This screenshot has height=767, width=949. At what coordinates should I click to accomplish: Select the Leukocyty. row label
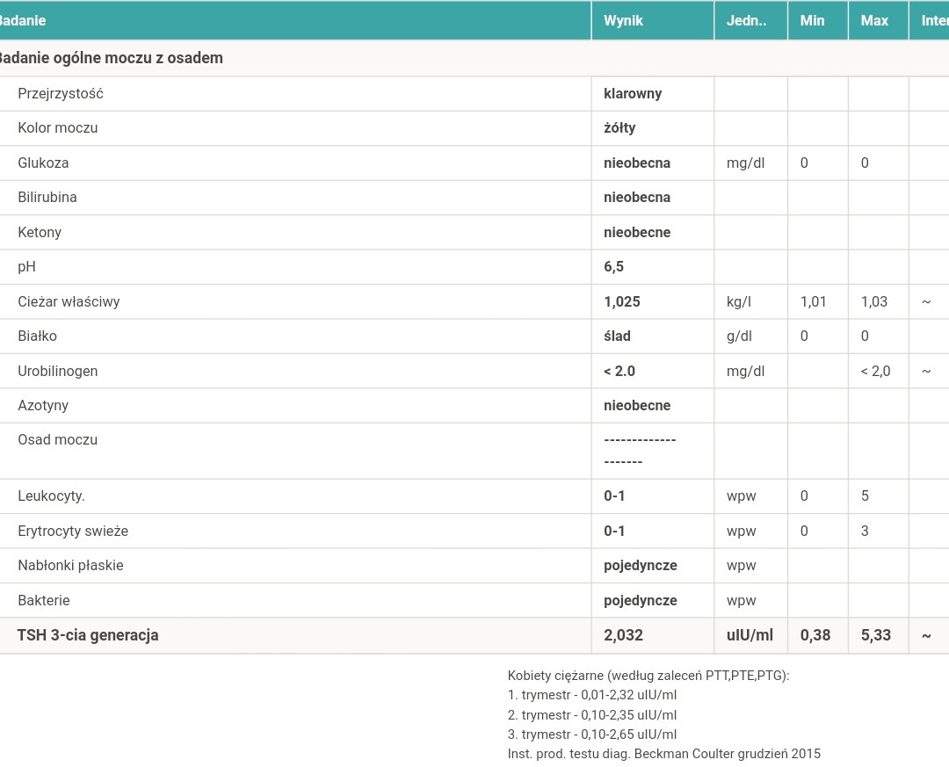(x=51, y=496)
